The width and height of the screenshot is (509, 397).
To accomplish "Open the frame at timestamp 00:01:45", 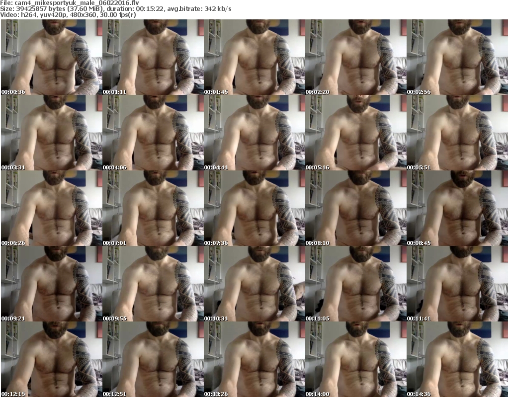I will click(x=254, y=57).
